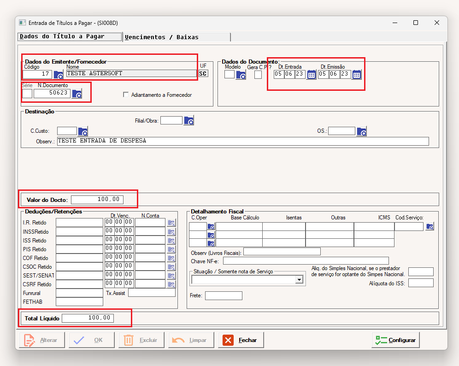Click the UF field showing SC
Viewport: 459px width, 366px height.
(x=203, y=73)
